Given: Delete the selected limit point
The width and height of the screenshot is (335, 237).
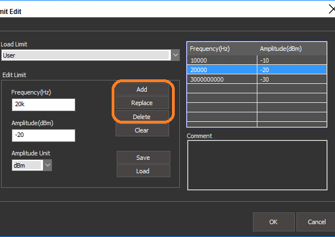Looking at the screenshot, I should click(142, 116).
